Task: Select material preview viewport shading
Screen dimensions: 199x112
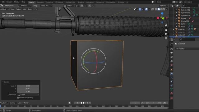Action: pos(161,9)
